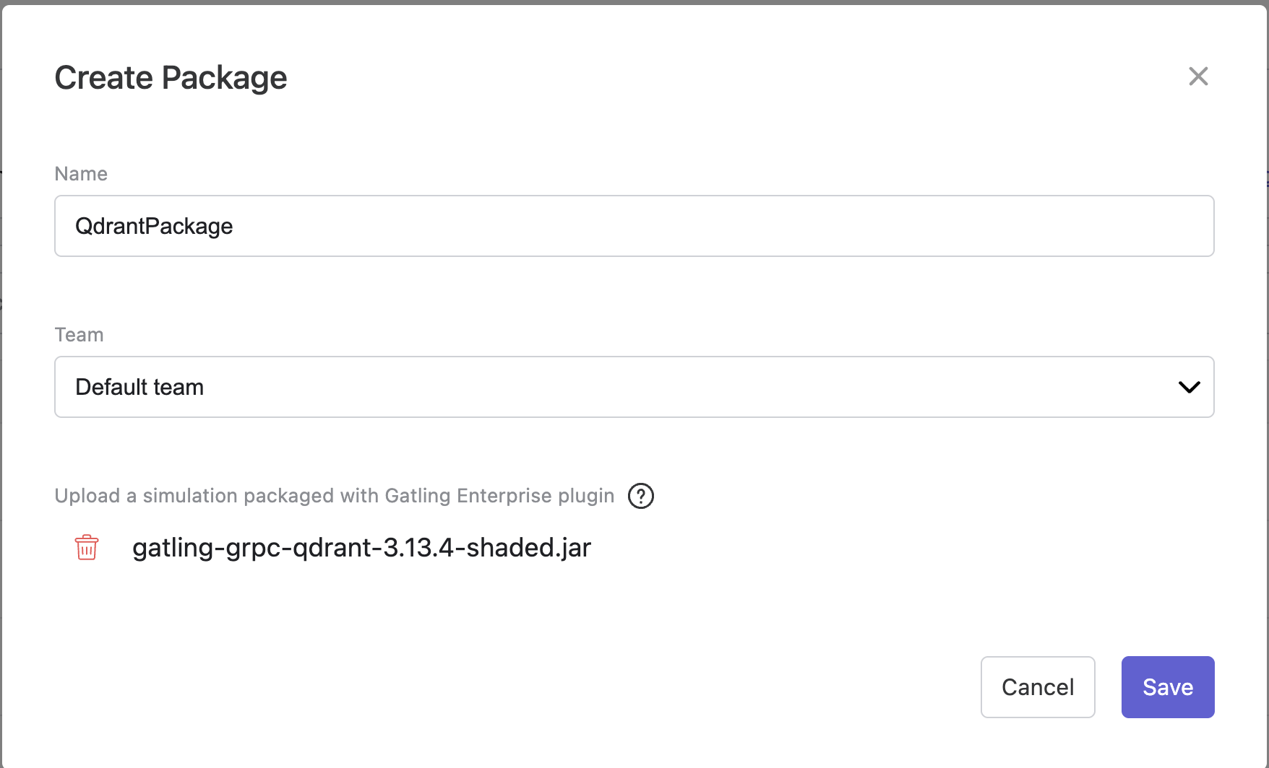Screen dimensions: 1269x768
Task: Dismiss dialog using the X icon
Action: tap(1198, 76)
